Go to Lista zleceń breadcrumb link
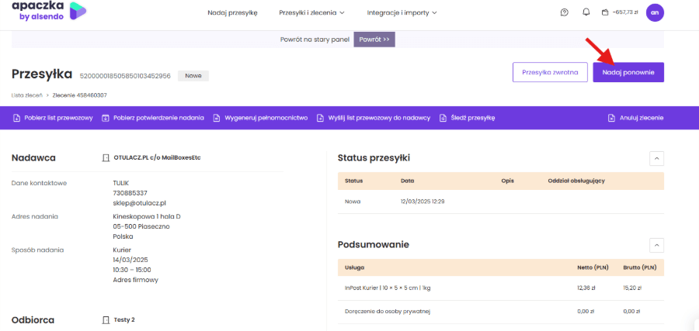This screenshot has height=331, width=699. tap(28, 95)
